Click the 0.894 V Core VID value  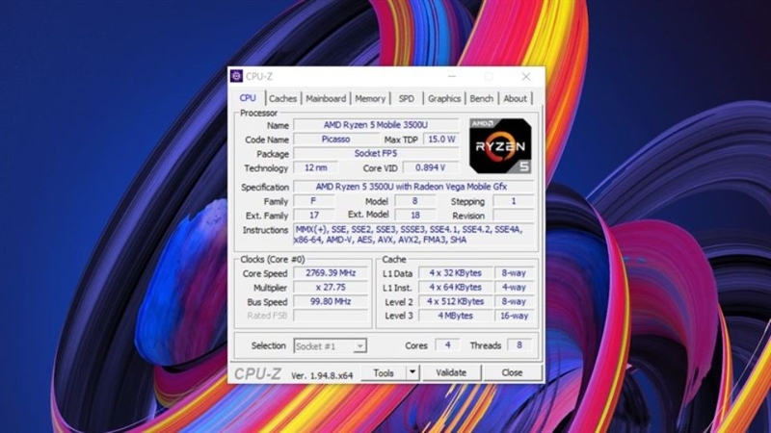430,167
